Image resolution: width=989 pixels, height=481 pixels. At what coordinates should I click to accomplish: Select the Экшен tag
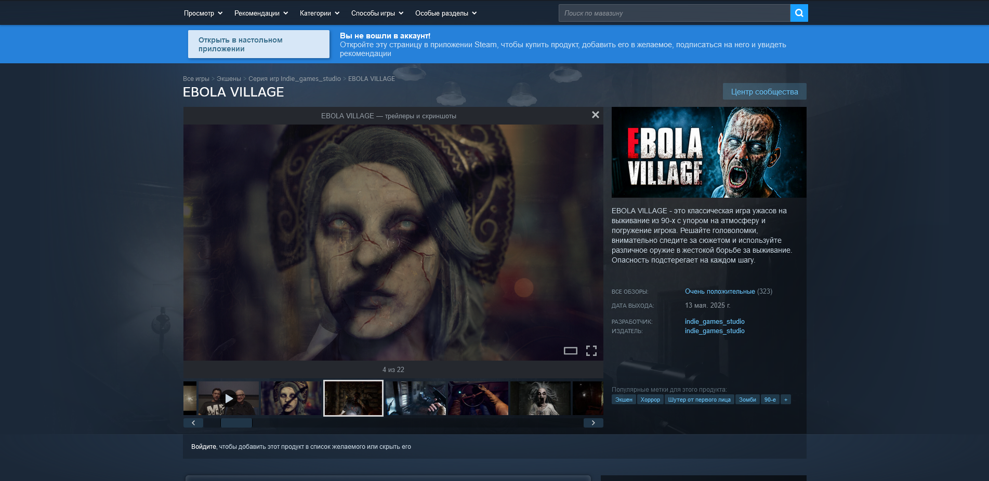624,400
